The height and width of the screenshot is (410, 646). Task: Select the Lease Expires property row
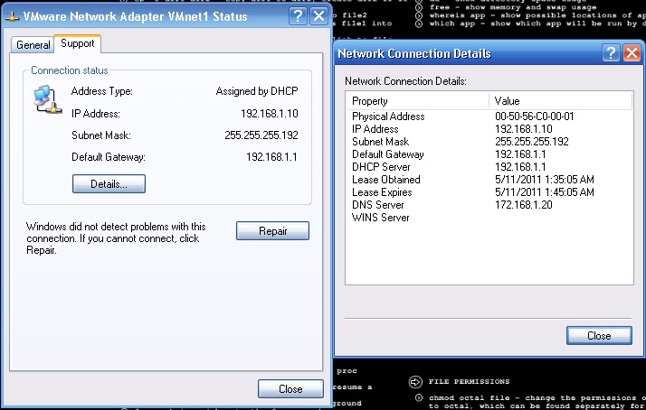489,192
